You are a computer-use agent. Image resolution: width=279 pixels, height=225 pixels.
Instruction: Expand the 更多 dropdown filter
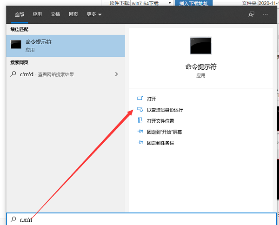(x=94, y=14)
